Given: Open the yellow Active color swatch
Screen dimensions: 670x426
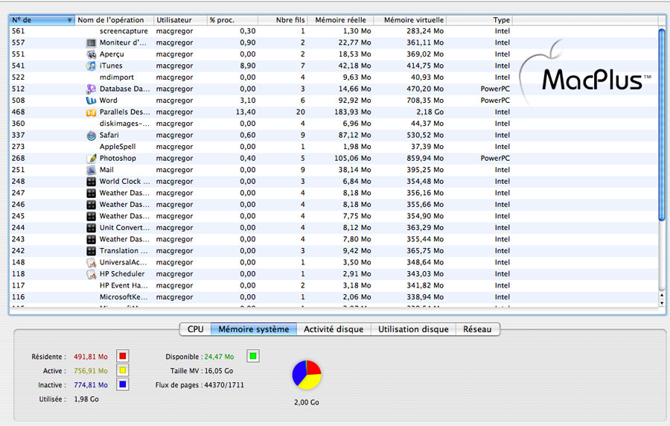Looking at the screenshot, I should [x=123, y=370].
